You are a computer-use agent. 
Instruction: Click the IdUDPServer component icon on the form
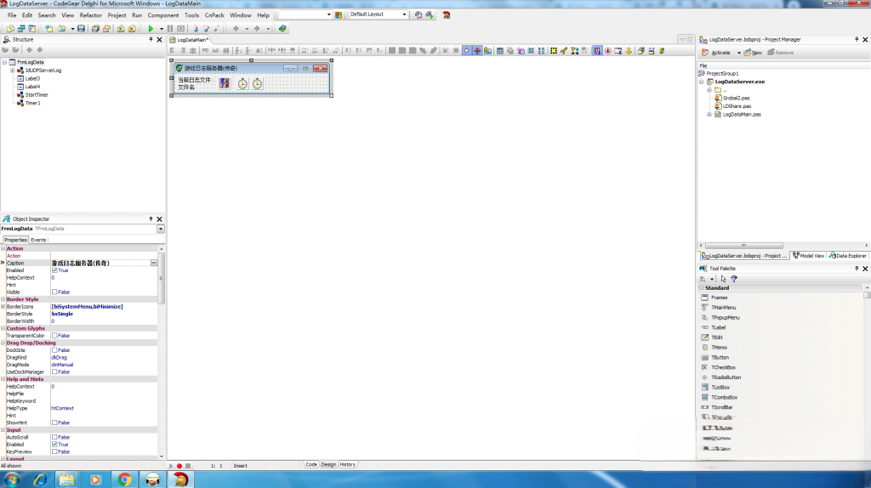(x=225, y=83)
